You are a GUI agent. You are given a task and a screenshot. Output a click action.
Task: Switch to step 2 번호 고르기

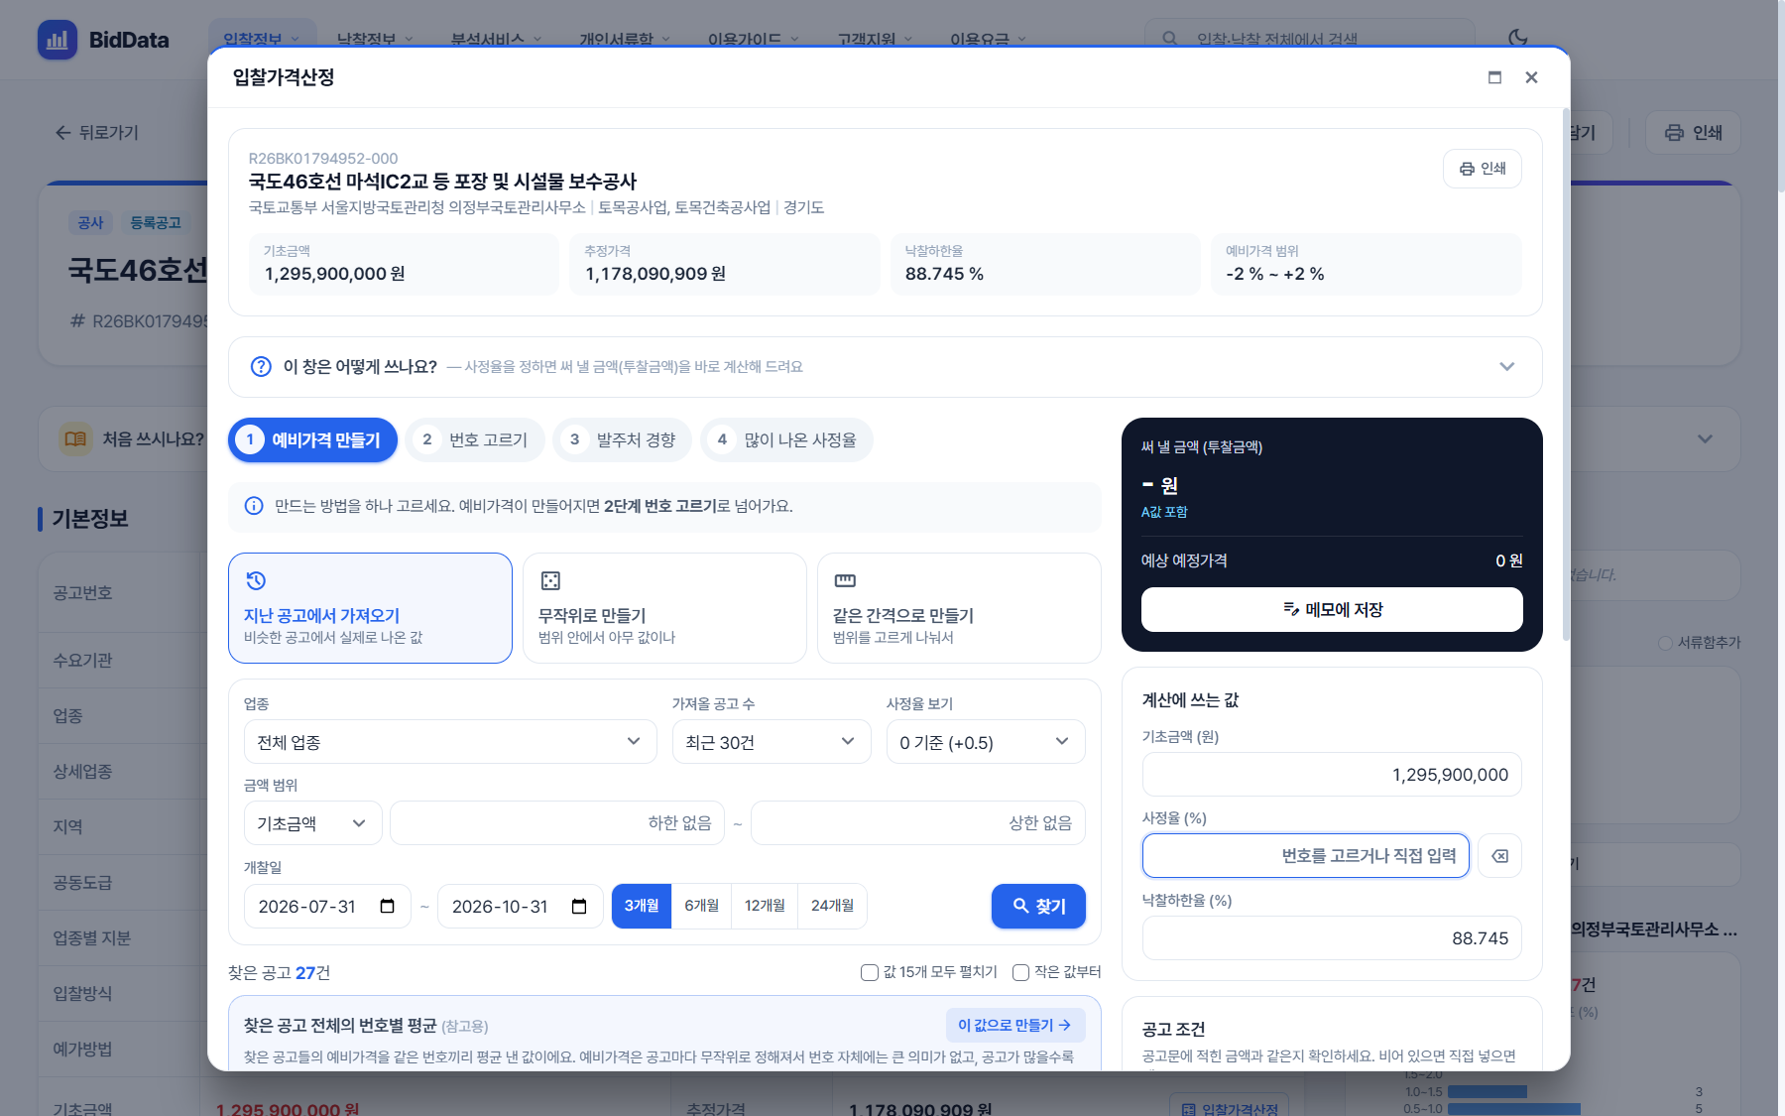[475, 439]
